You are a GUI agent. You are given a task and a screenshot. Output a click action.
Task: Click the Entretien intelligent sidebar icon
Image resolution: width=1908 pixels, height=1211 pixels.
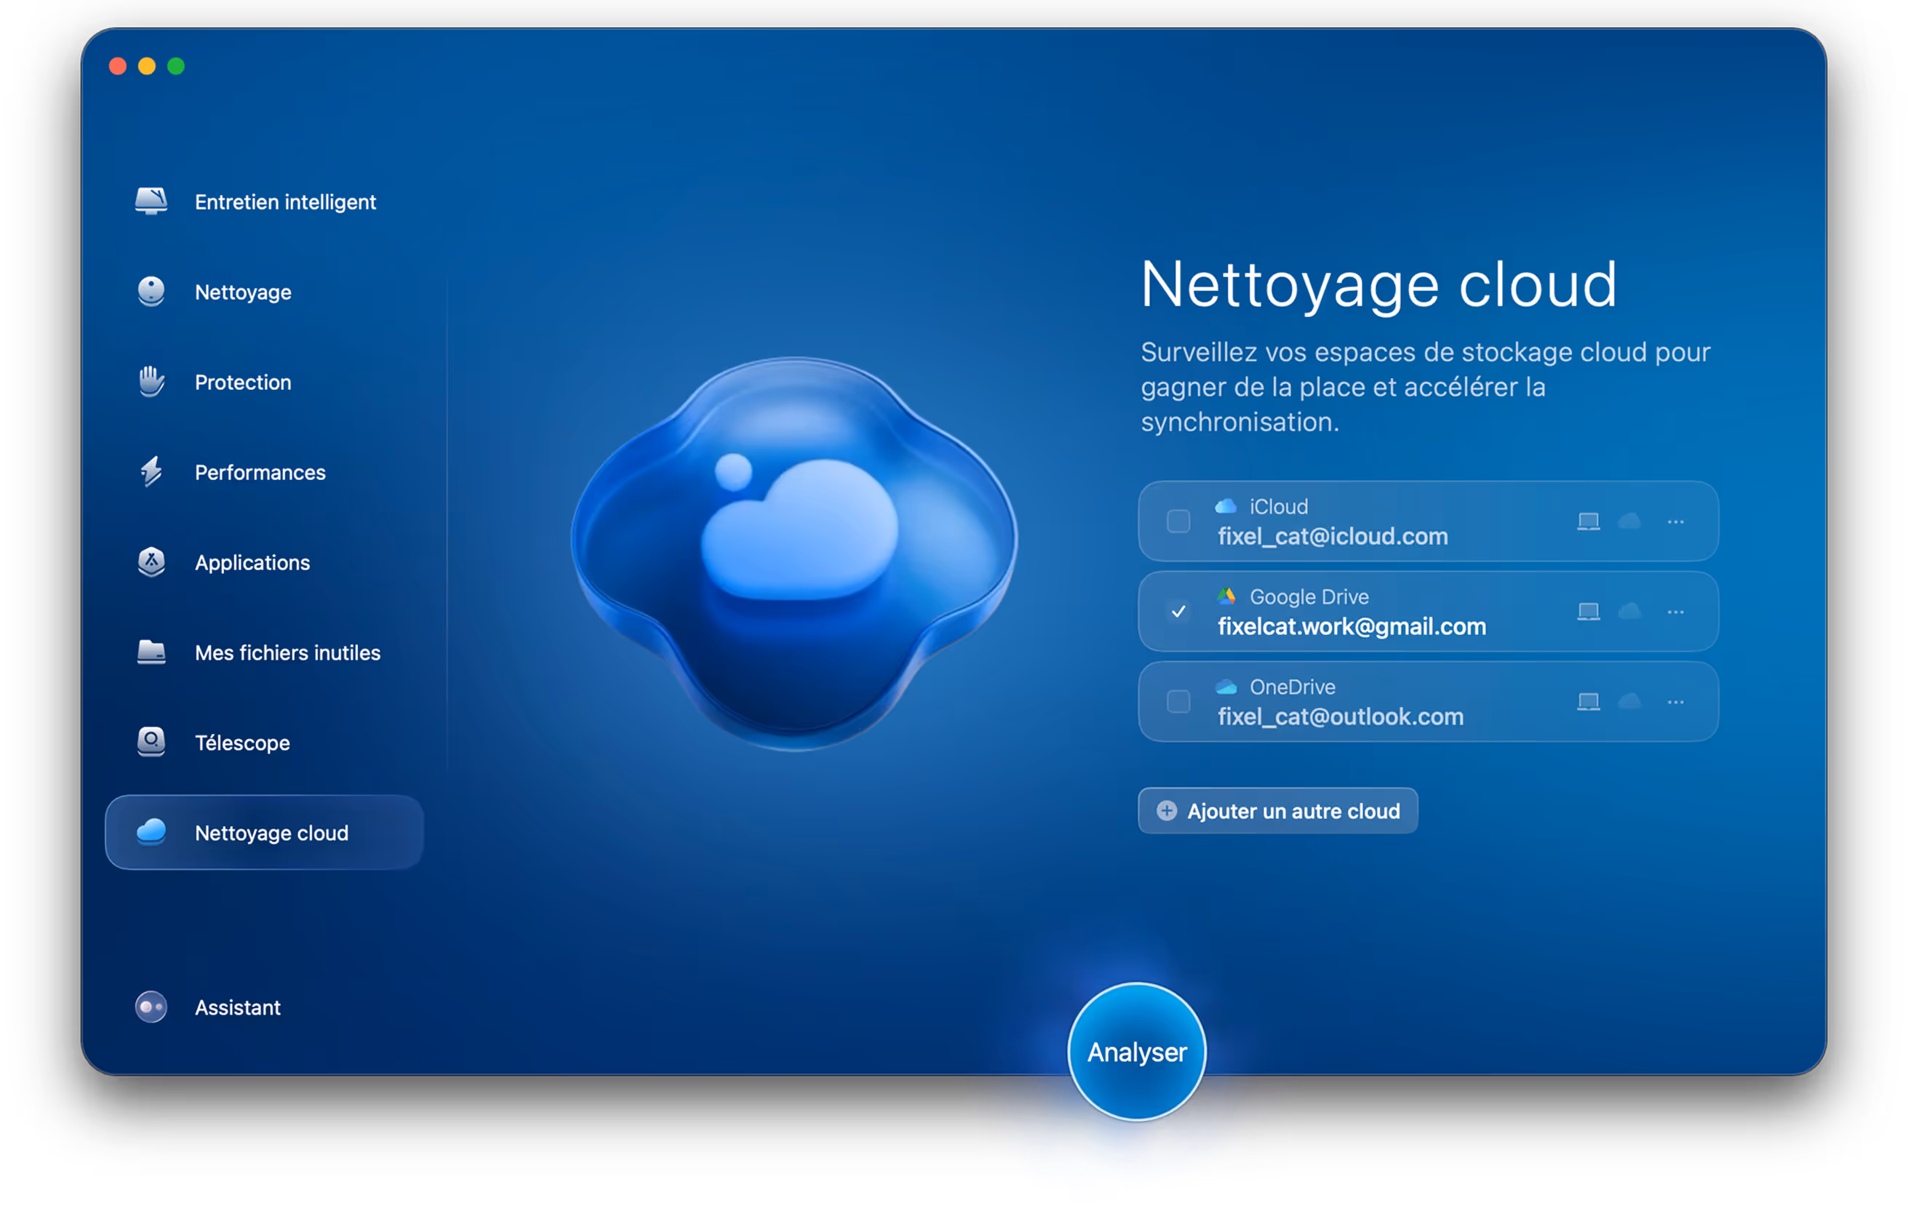tap(151, 201)
